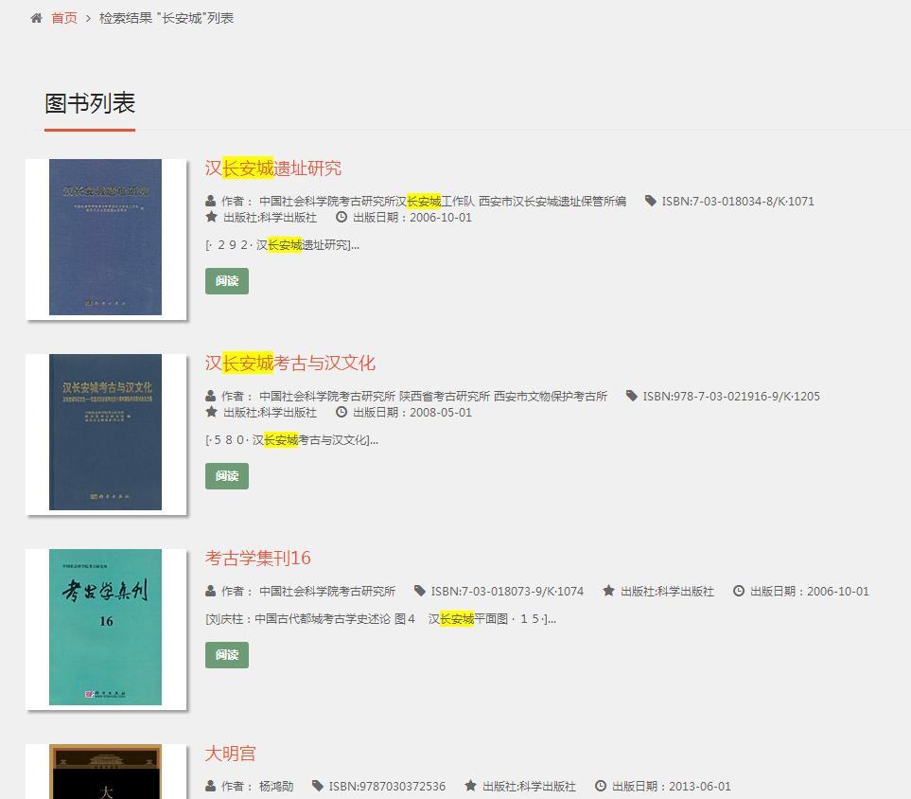Click ISBN tag icon beside 7-03-018073-9/K·1074
911x799 pixels.
pyautogui.click(x=419, y=591)
